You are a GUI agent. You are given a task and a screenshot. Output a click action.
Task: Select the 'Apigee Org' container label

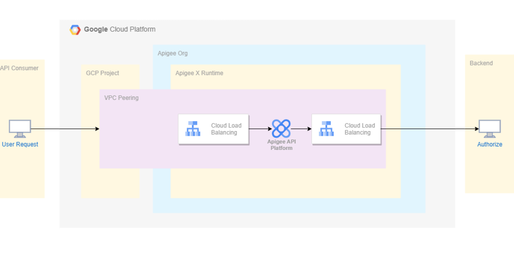[172, 53]
